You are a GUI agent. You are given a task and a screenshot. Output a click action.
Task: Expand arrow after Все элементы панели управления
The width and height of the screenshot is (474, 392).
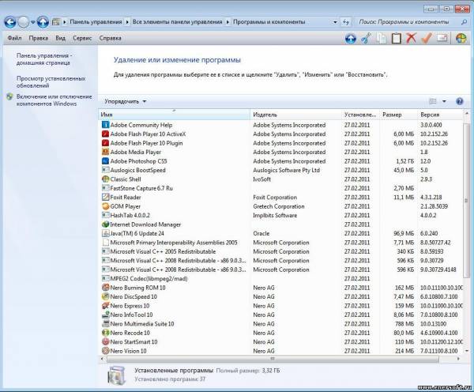(x=228, y=22)
